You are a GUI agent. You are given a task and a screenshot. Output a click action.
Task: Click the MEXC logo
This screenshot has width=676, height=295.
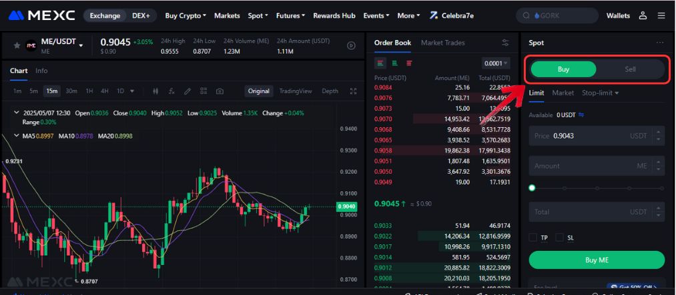click(x=42, y=15)
